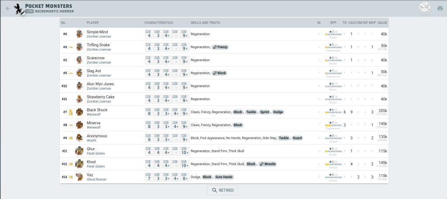This screenshot has width=447, height=199.
Task: Click Vaz's Ghoul Runner portrait icon
Action: tap(79, 177)
